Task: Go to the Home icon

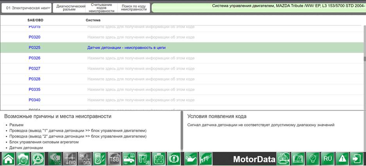Action: tap(8, 159)
